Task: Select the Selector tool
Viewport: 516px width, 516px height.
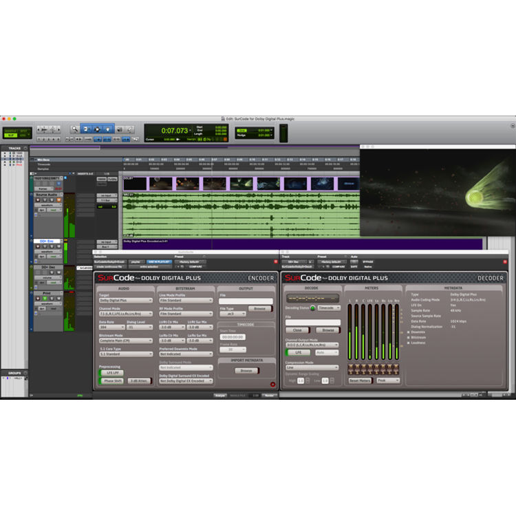Action: tap(97, 129)
